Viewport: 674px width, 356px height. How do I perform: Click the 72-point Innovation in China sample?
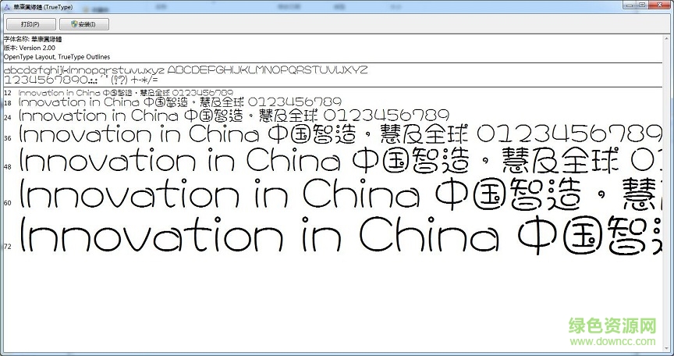click(341, 235)
